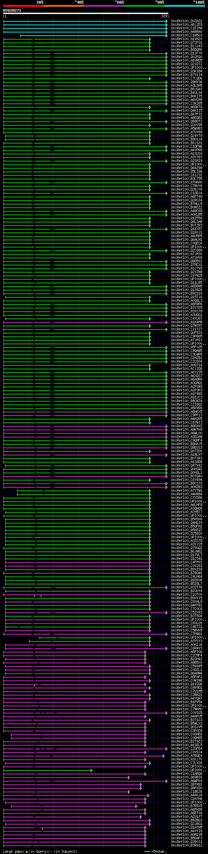Click the cyan ~100% legend segment
The width and height of the screenshot is (208, 854).
pos(185,6)
